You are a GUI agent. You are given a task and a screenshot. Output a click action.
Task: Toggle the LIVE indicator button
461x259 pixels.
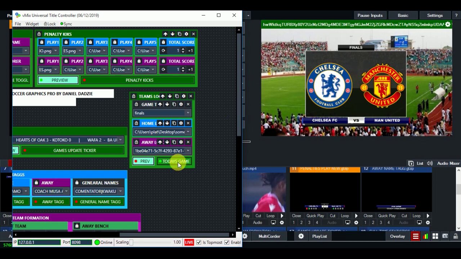click(189, 242)
